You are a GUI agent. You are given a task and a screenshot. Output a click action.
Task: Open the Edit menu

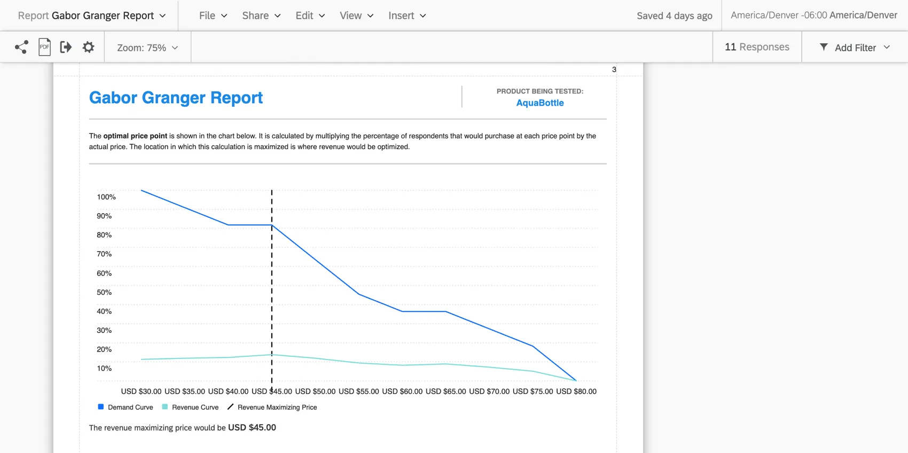tap(310, 16)
